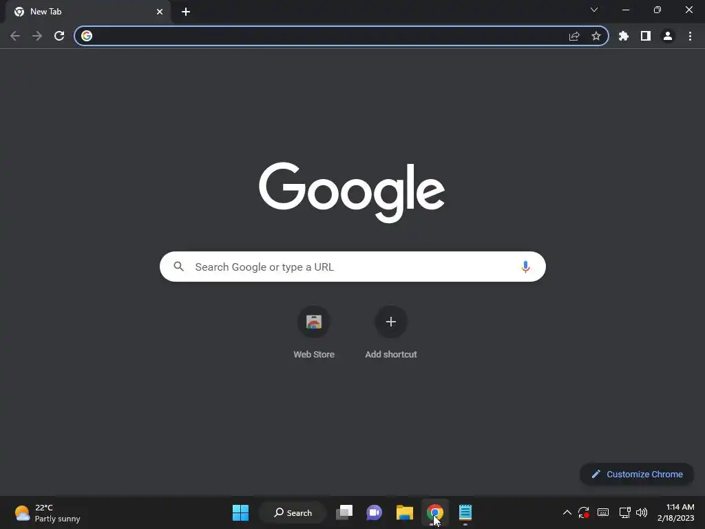Open File Explorer from the taskbar
The image size is (705, 529).
coord(405,512)
